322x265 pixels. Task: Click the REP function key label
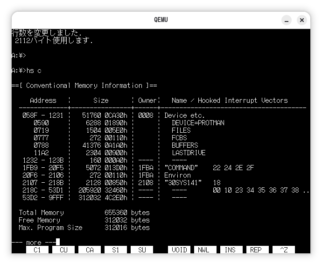258,250
